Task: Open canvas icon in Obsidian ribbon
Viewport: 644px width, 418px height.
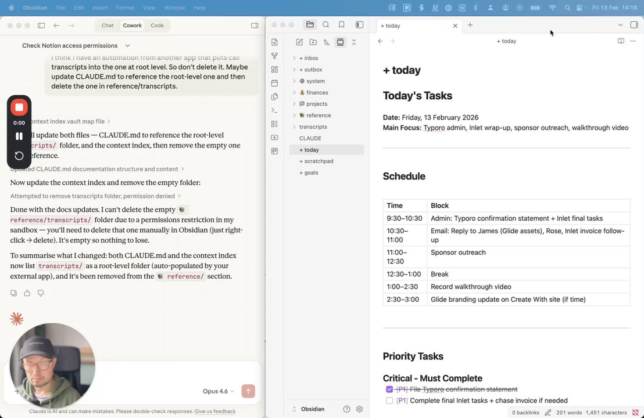Action: pyautogui.click(x=275, y=69)
